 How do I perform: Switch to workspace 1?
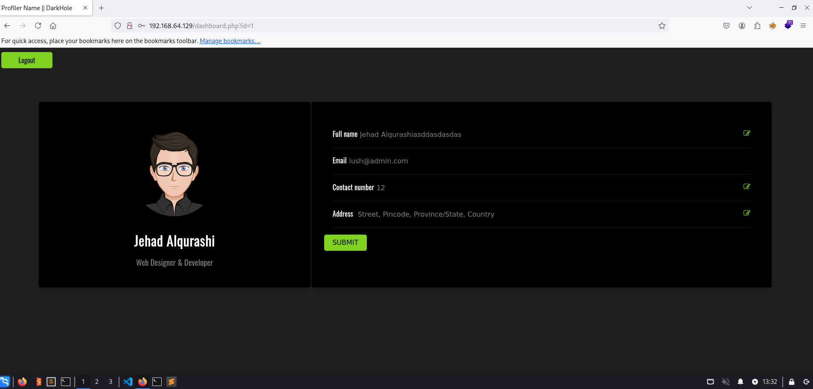[83, 382]
